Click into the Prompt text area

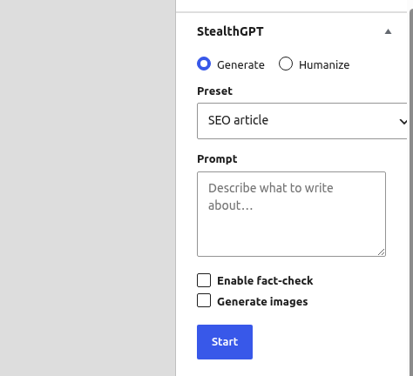tap(291, 214)
